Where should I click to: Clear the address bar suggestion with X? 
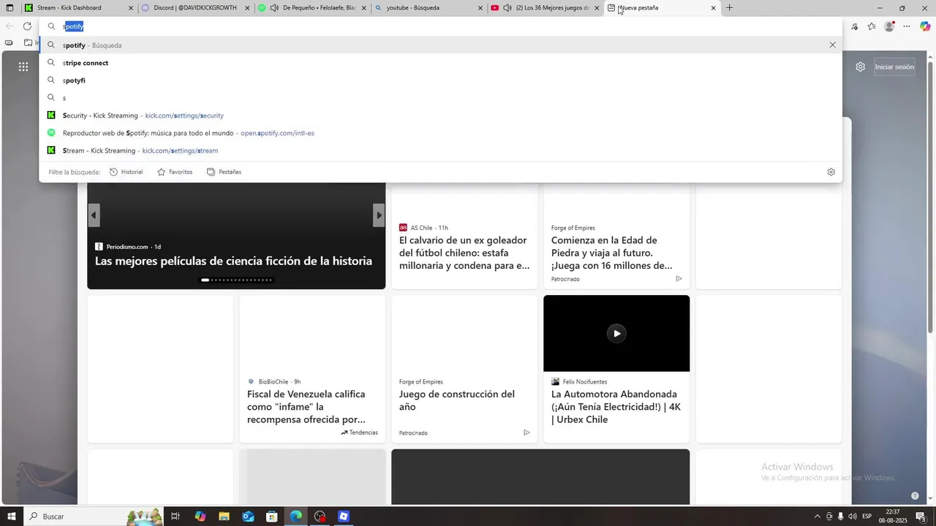832,45
